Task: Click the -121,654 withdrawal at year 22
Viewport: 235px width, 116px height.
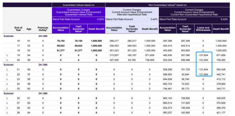Action: [203, 75]
